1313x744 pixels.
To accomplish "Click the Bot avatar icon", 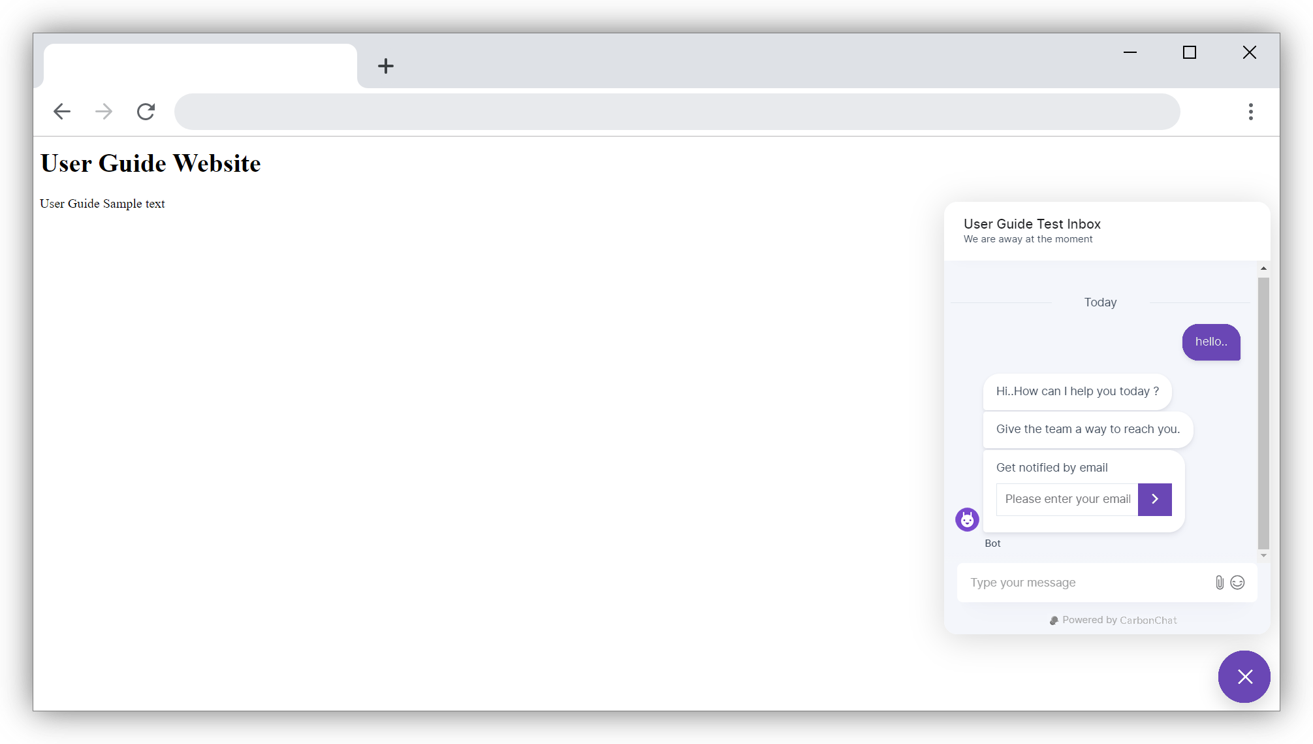I will (x=967, y=520).
